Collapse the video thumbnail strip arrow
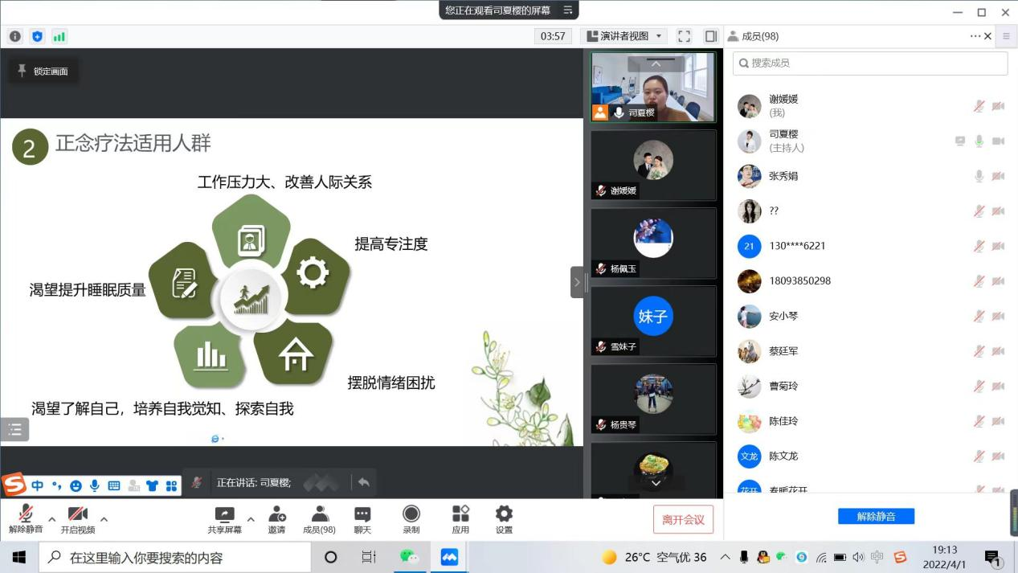This screenshot has width=1018, height=573. 577,282
